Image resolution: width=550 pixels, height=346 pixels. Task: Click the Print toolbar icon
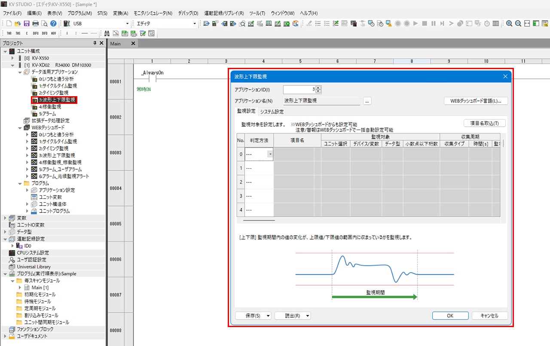[36, 24]
